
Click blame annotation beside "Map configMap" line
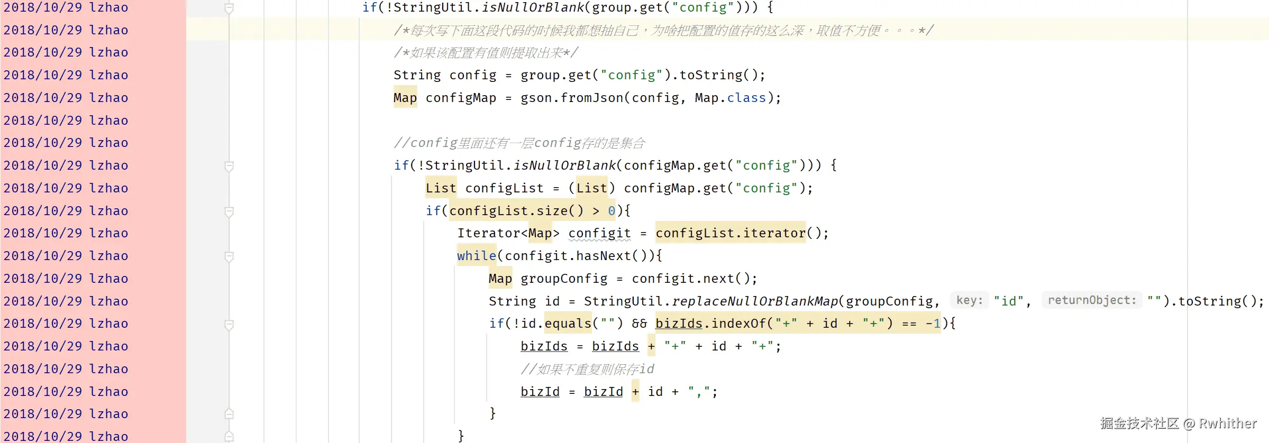(66, 98)
